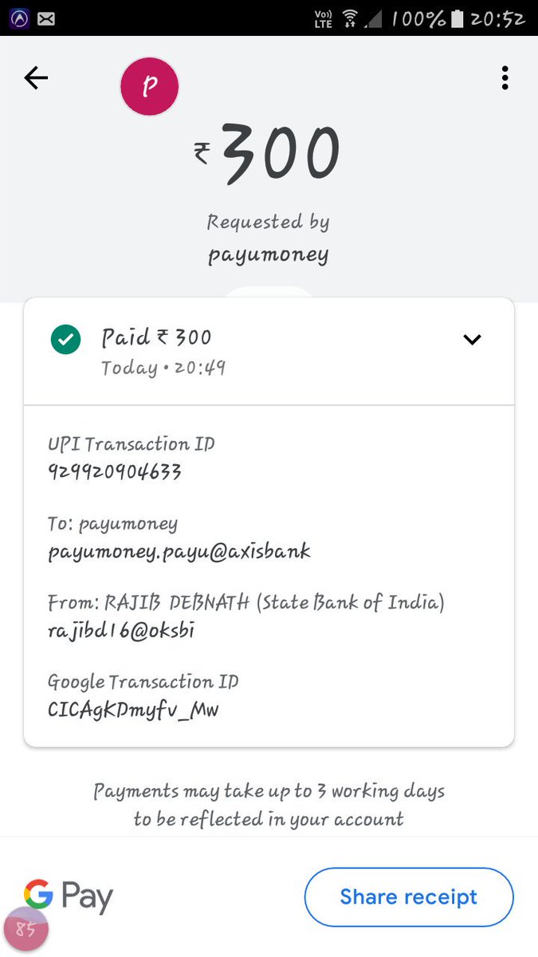Tap the payumoney profile avatar
The image size is (538, 957).
click(149, 86)
